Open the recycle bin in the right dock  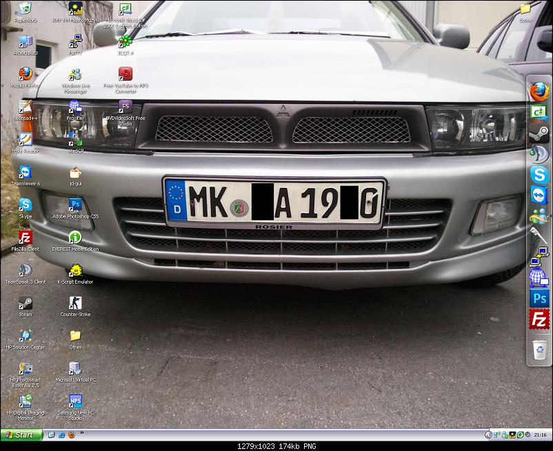(x=539, y=348)
